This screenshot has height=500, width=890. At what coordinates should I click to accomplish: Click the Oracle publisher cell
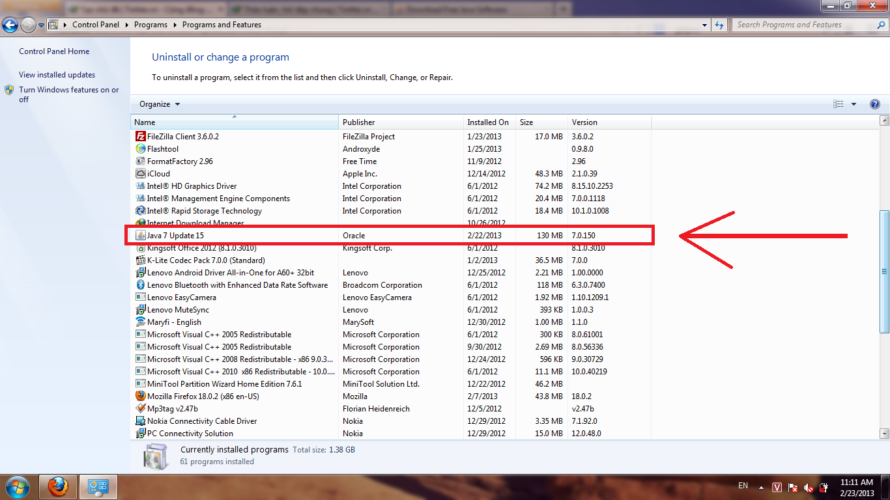click(x=354, y=236)
